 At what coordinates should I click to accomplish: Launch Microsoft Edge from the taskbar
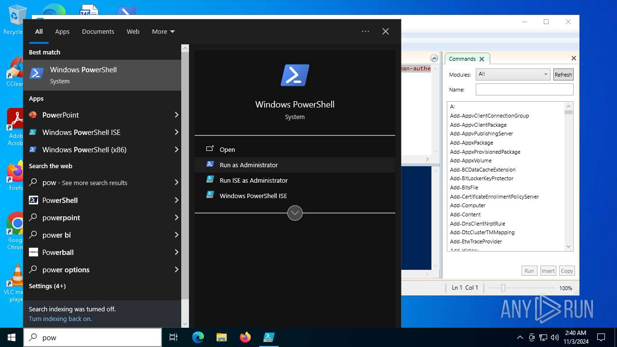(198, 337)
